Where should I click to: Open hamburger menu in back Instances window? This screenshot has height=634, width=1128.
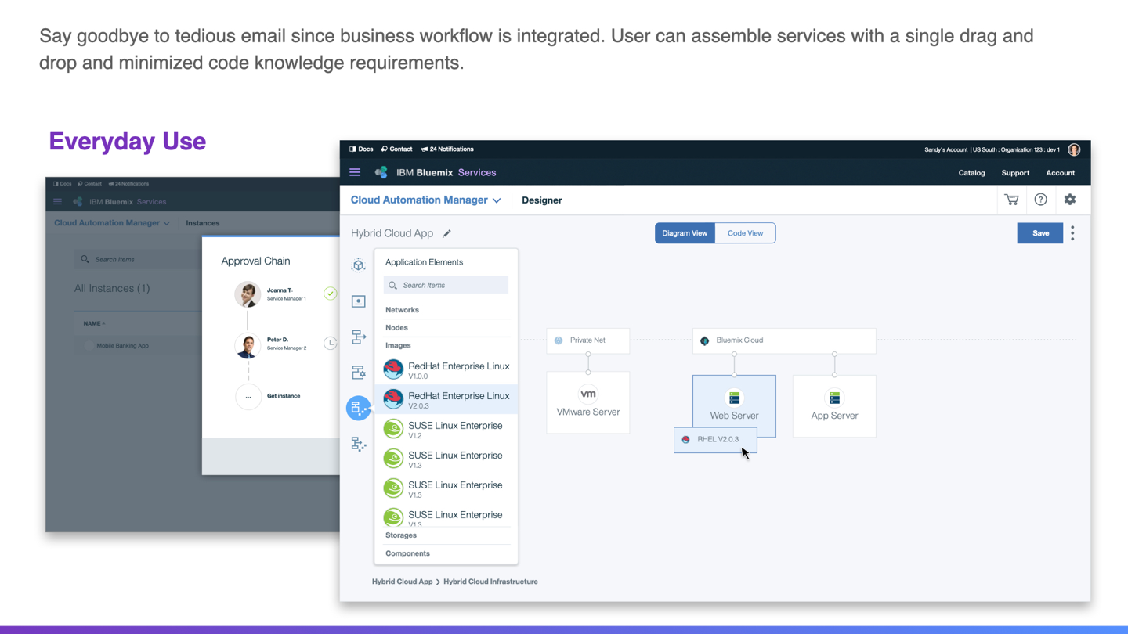coord(57,201)
